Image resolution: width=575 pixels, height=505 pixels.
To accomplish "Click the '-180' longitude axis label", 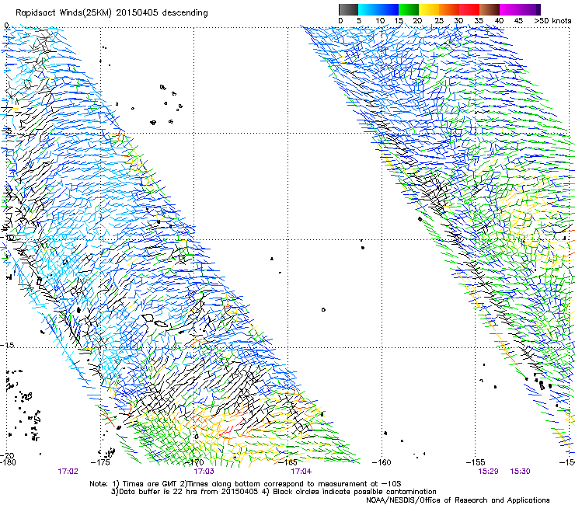I will coord(8,462).
